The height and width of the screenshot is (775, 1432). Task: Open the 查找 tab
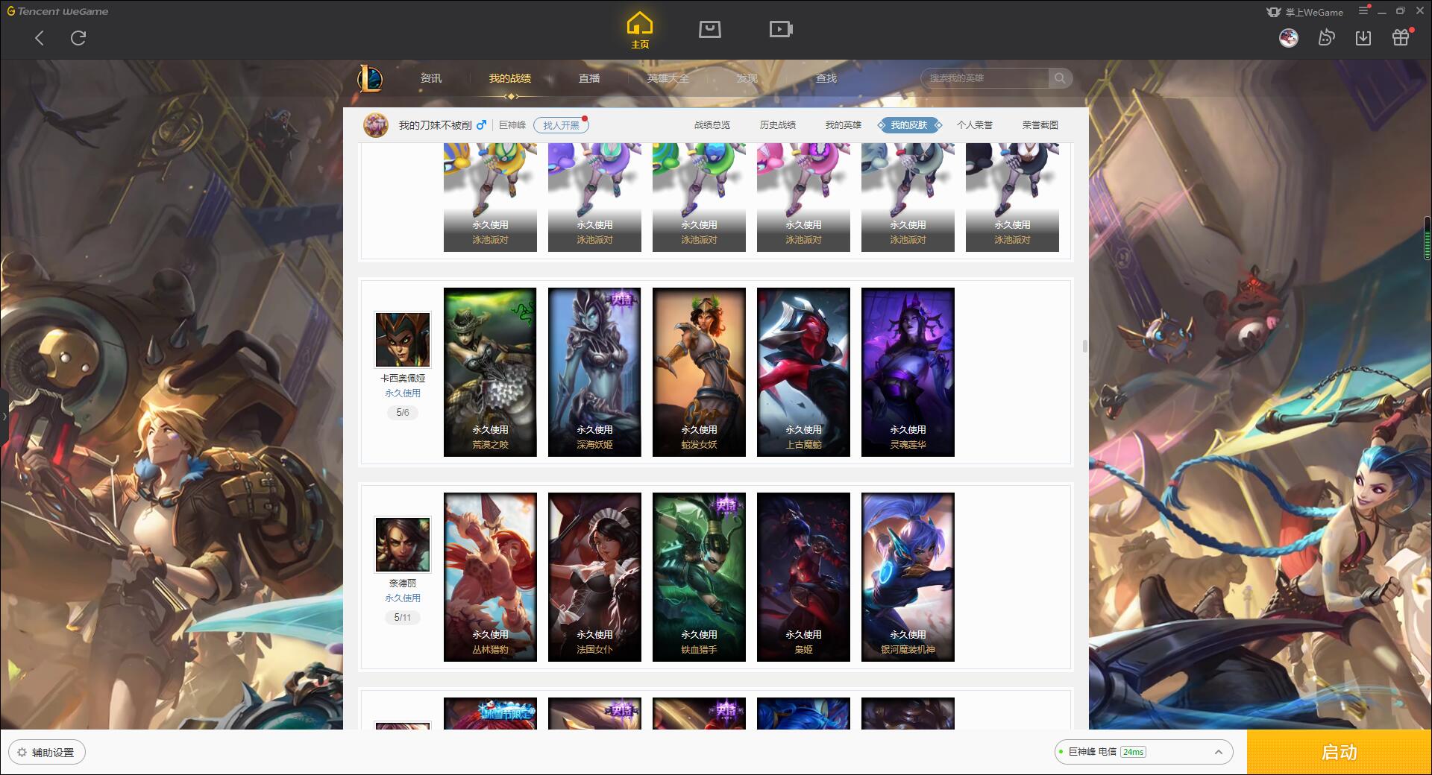point(826,78)
